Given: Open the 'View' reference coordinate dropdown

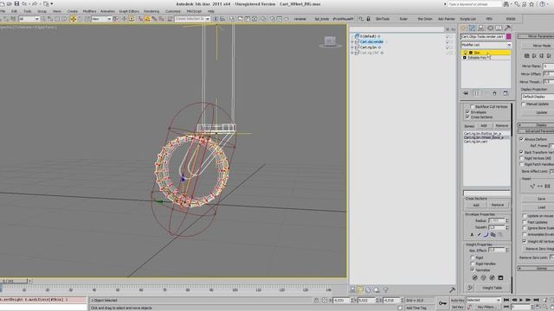Looking at the screenshot, I should tap(101, 19).
